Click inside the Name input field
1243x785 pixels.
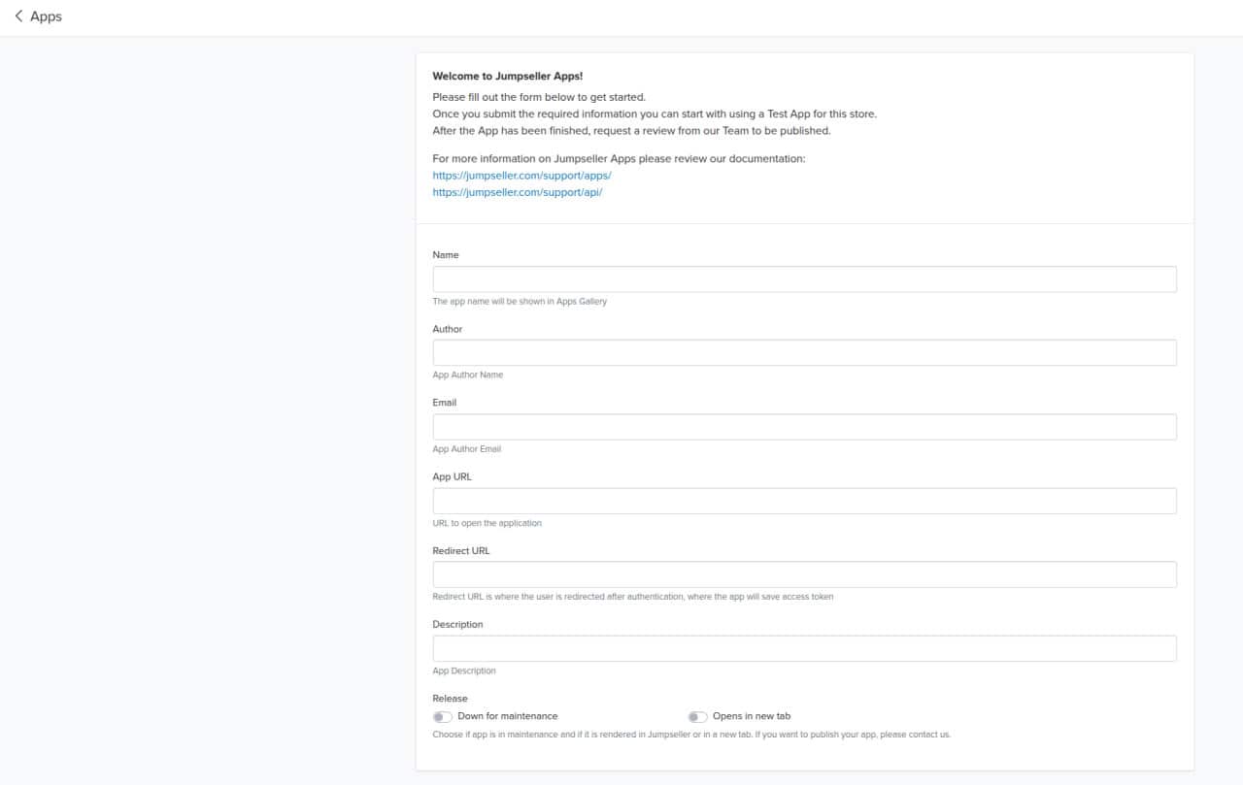coord(804,278)
